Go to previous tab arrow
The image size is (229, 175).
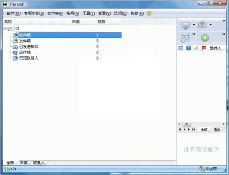pyautogui.click(x=185, y=129)
